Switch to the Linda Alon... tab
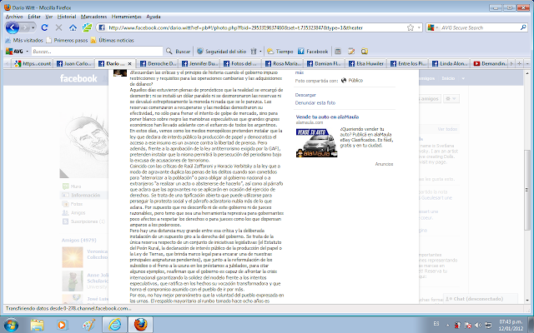534x333 pixels. [x=450, y=63]
